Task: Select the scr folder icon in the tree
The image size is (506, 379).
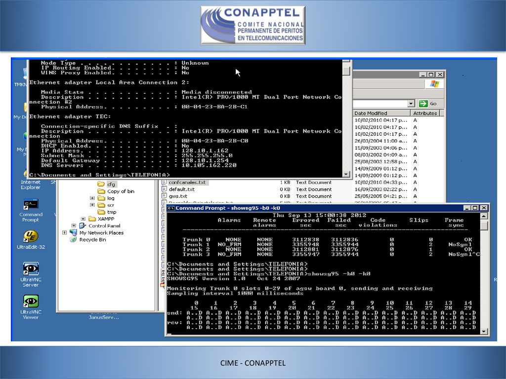Action: click(x=101, y=205)
